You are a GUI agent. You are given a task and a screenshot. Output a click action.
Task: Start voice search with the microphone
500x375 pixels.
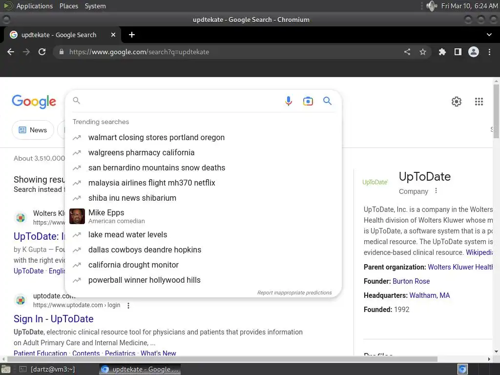pyautogui.click(x=288, y=101)
